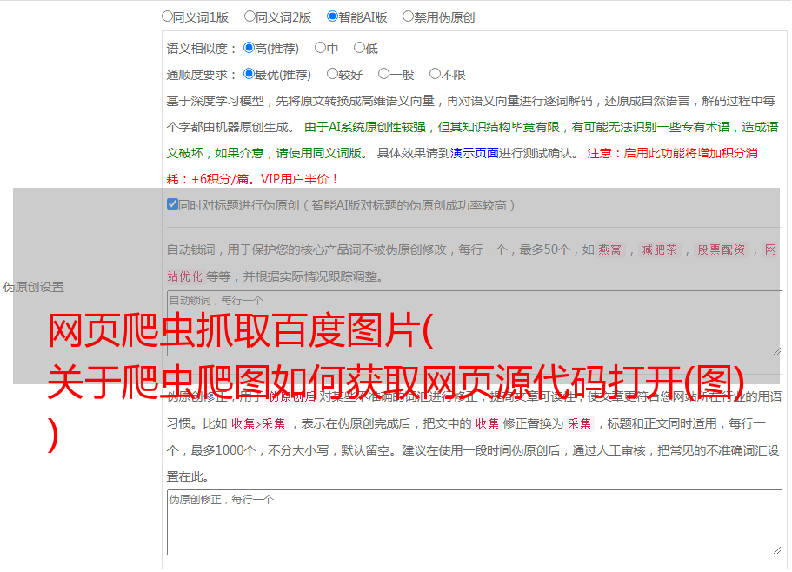792x572 pixels.
Task: Click the 股票配资 example keyword
Action: [721, 249]
